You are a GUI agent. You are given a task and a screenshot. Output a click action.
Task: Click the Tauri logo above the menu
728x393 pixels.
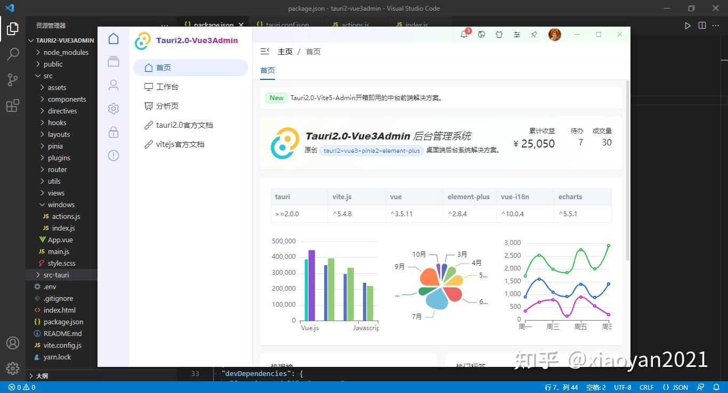143,40
